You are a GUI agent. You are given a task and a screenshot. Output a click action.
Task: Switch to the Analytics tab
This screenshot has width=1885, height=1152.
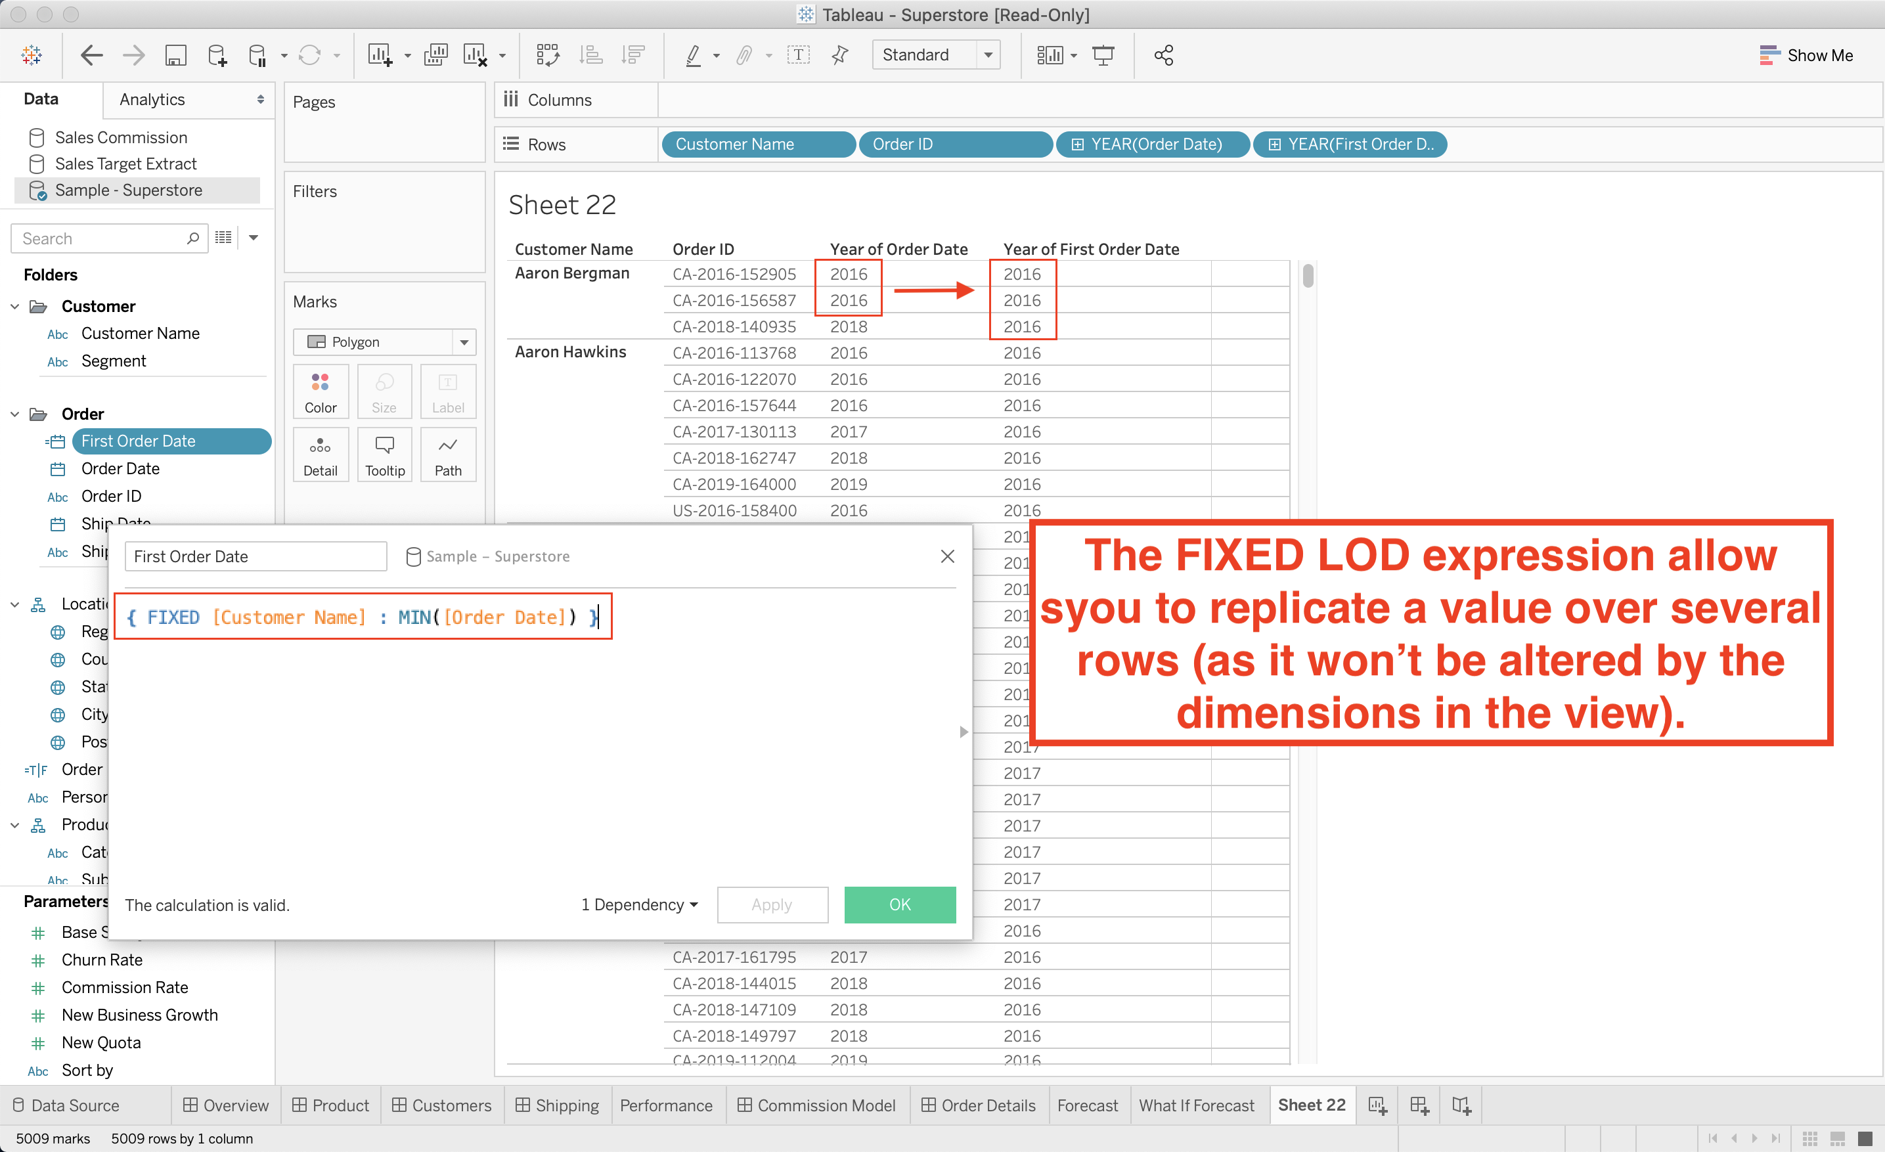pyautogui.click(x=152, y=99)
